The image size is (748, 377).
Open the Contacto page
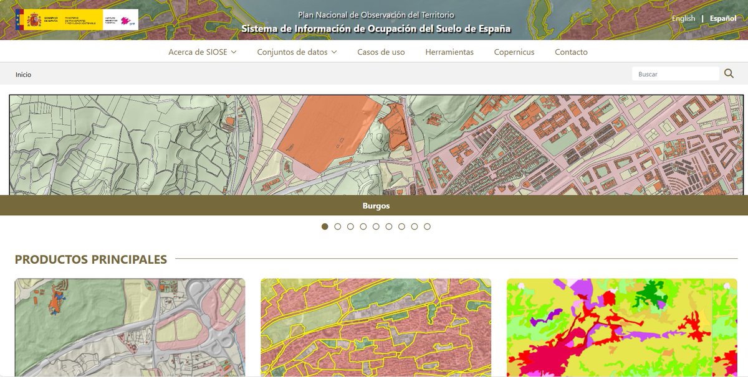tap(571, 52)
